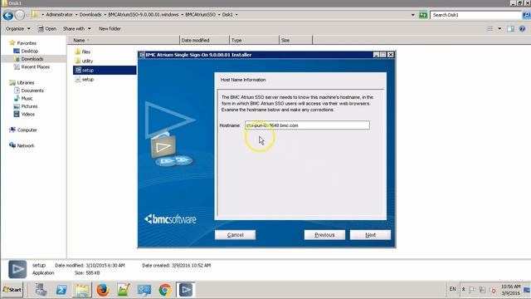
Task: Switch to BMC installer taskbar icon
Action: (x=186, y=290)
